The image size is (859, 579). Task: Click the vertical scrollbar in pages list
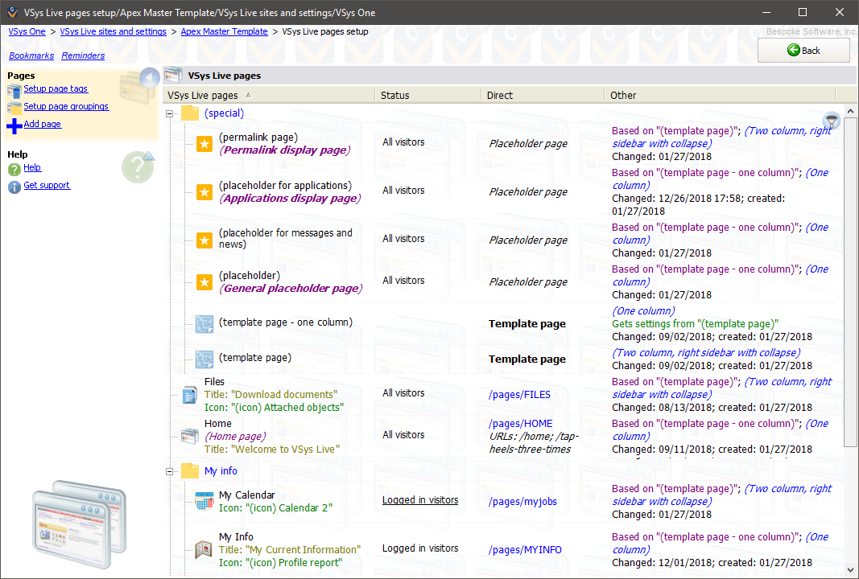coord(850,281)
